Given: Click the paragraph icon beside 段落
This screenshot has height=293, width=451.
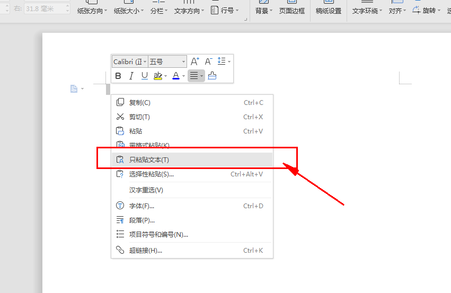Looking at the screenshot, I should [x=120, y=220].
